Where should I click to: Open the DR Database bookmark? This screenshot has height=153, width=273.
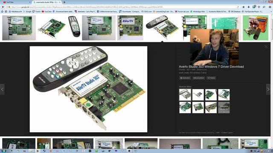point(234,11)
